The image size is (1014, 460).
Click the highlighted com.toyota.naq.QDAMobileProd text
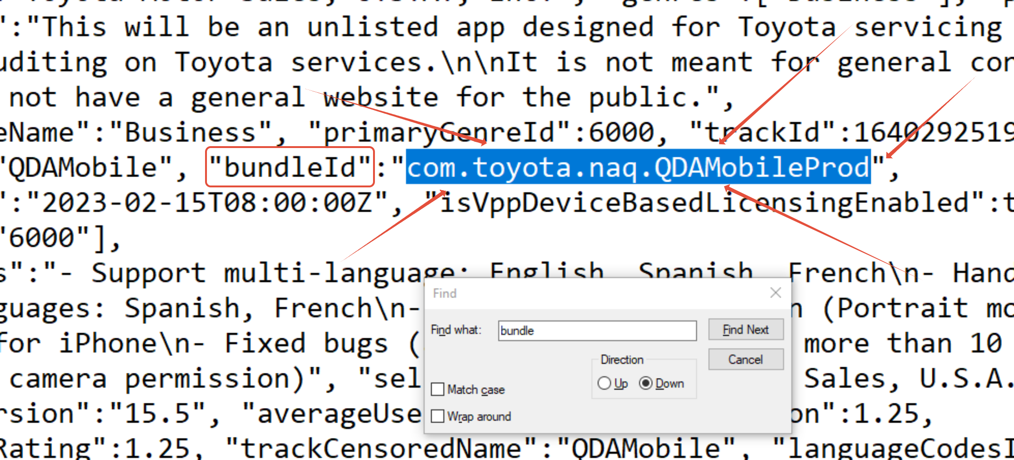coord(638,168)
